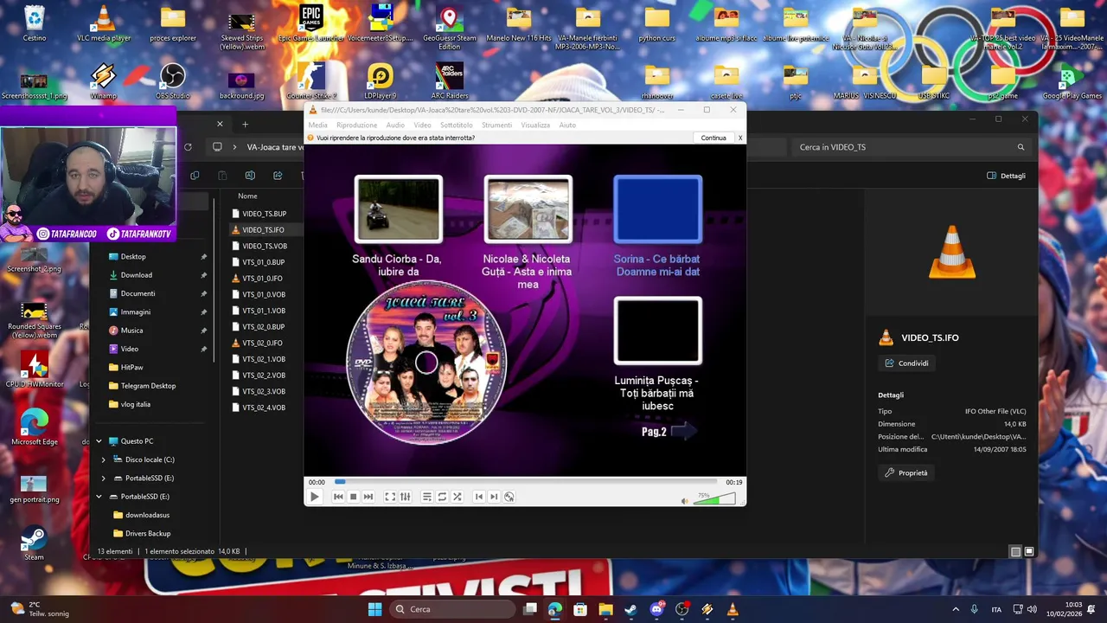Seek along the VLC playback progress bar
The width and height of the screenshot is (1107, 623).
coord(526,482)
